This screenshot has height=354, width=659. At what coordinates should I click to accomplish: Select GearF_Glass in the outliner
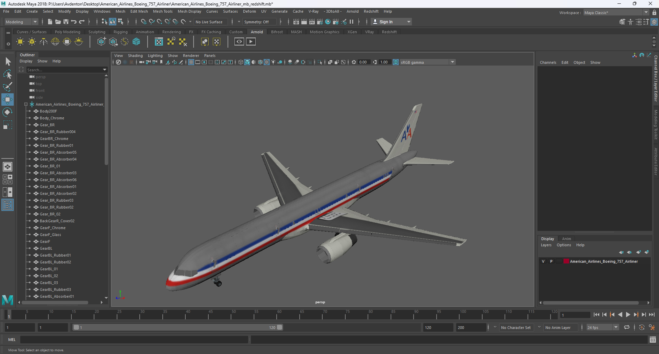50,235
